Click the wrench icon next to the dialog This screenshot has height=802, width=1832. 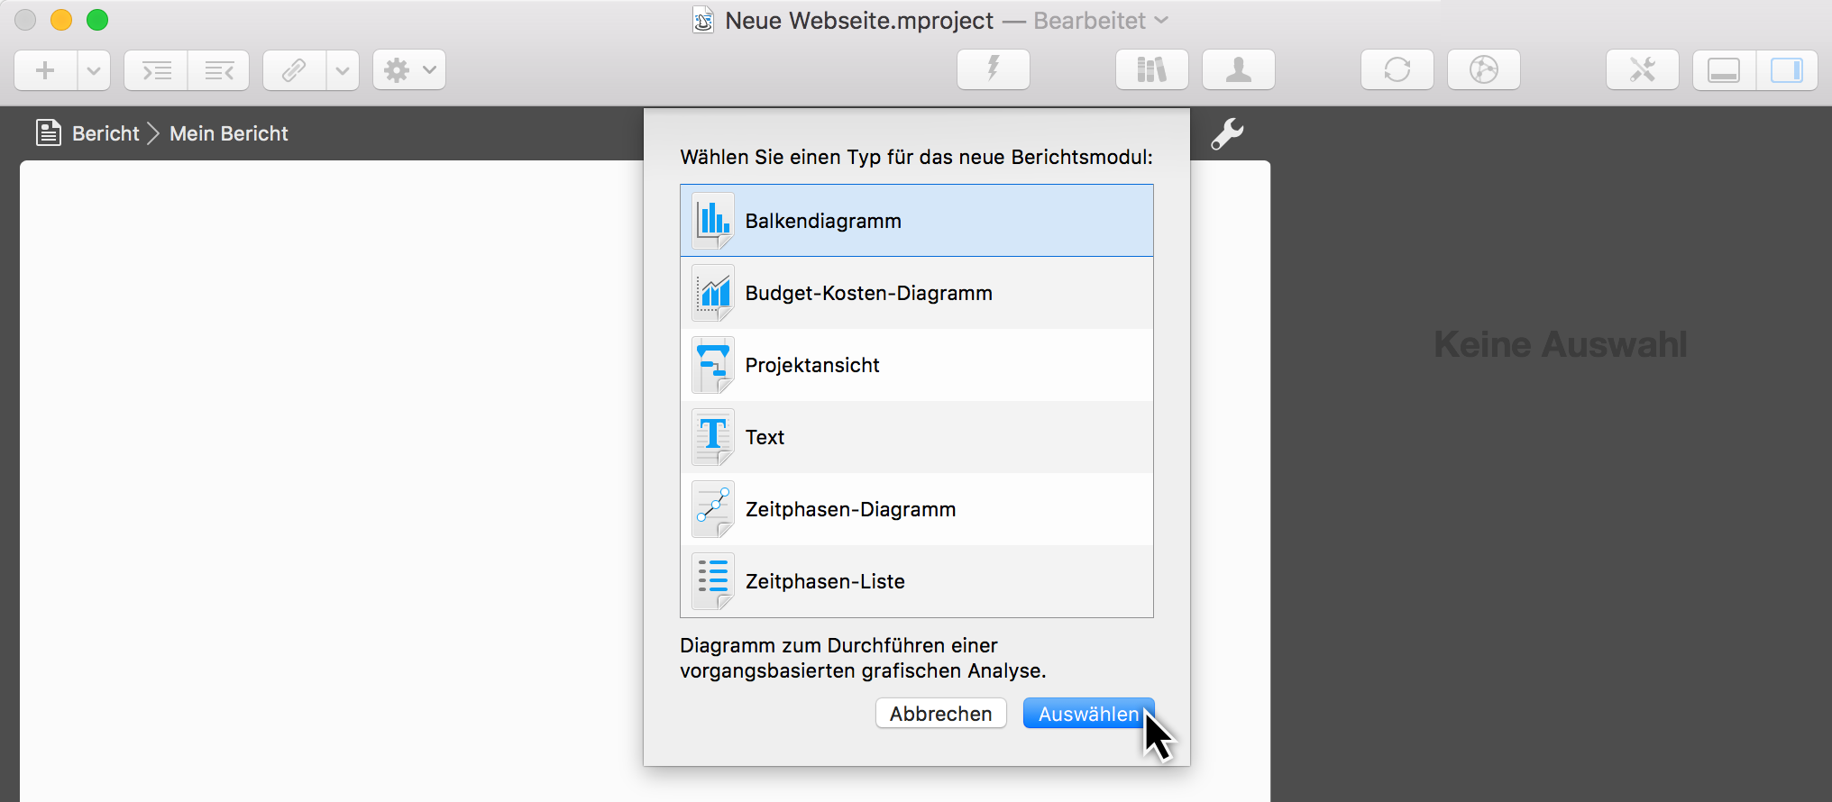tap(1227, 134)
